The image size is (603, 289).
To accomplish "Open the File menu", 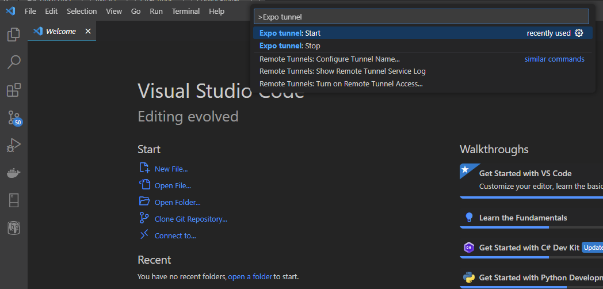I will [30, 11].
